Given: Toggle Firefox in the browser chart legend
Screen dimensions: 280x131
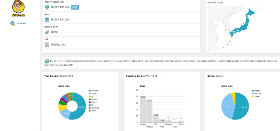Looking at the screenshot, I should pos(95,99).
